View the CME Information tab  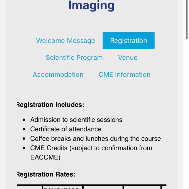[124, 75]
